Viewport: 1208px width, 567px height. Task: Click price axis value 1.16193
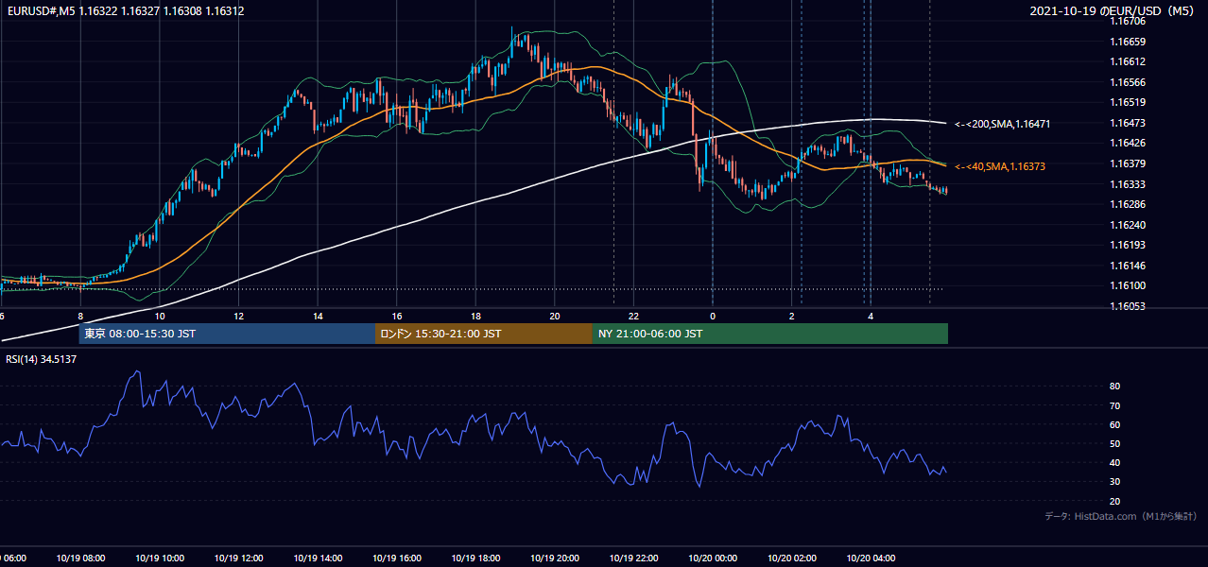(1127, 245)
